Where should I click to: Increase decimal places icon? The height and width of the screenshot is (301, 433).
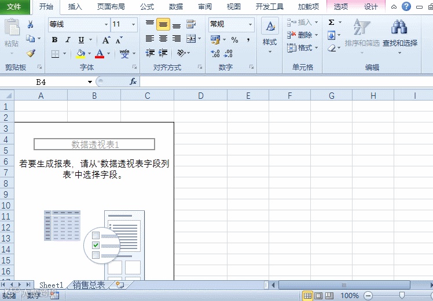point(215,54)
